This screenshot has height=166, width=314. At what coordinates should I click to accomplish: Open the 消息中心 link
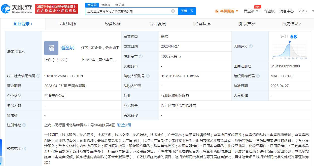point(287,11)
